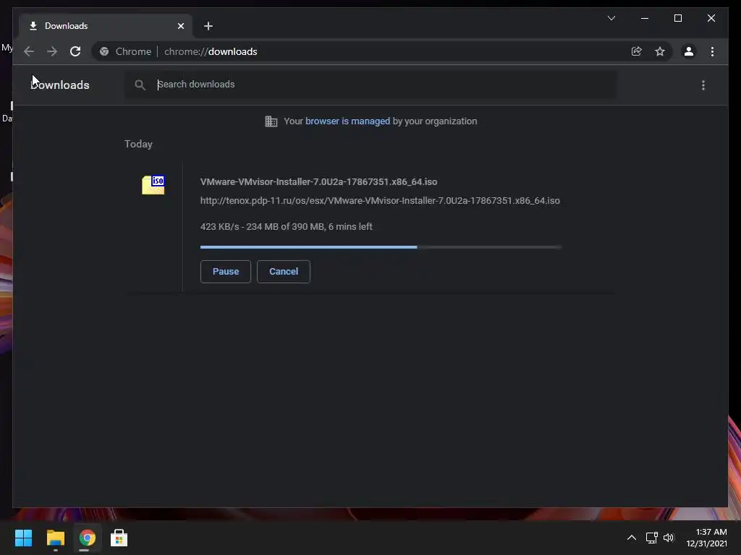741x555 pixels.
Task: Open the tab search dropdown chevron
Action: [611, 18]
